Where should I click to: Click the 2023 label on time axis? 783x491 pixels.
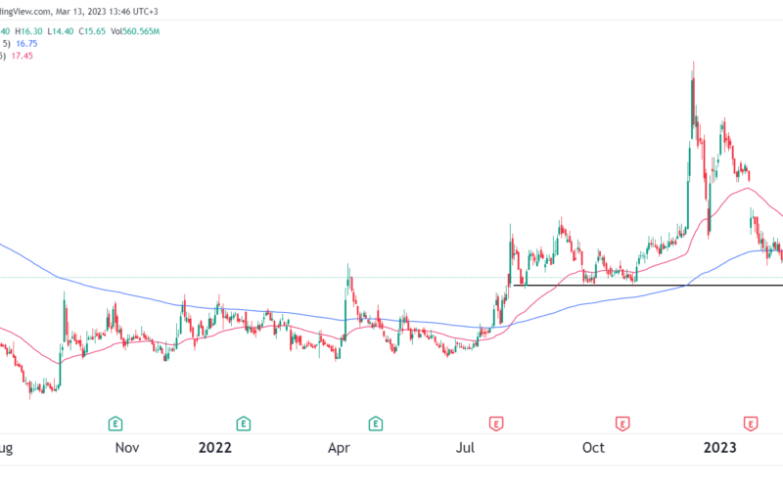(719, 448)
